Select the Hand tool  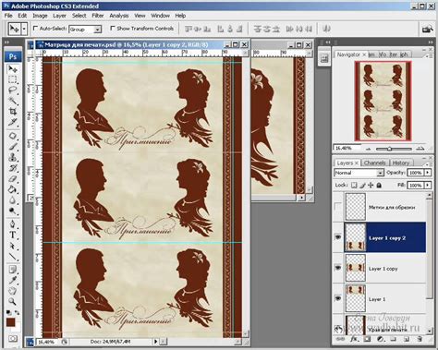pyautogui.click(x=13, y=291)
